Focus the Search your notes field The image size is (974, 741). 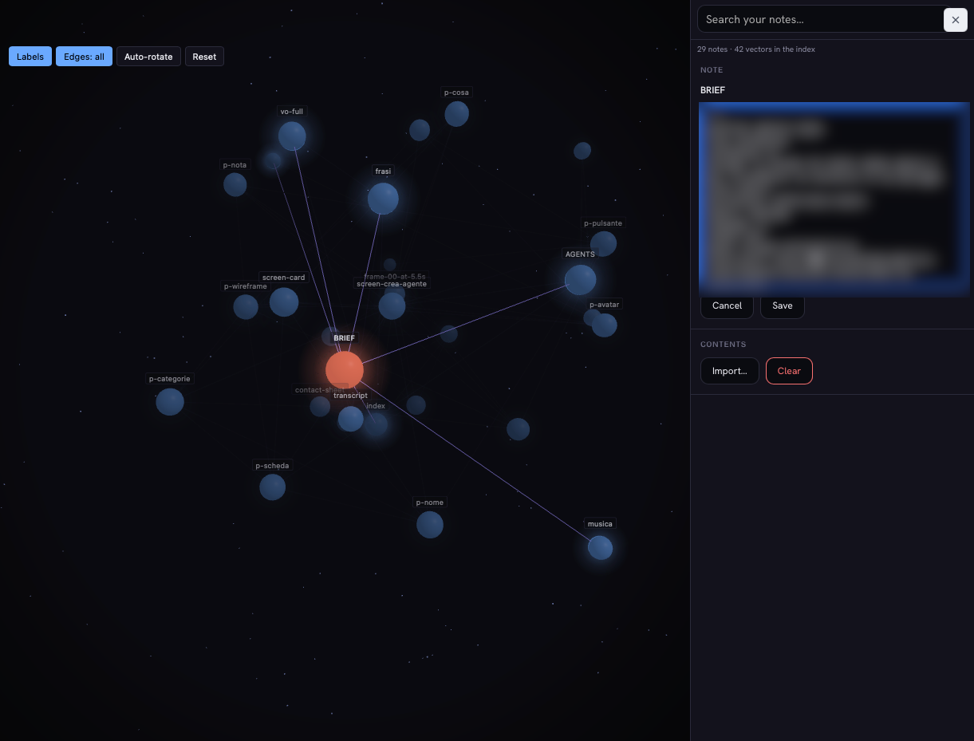820,19
